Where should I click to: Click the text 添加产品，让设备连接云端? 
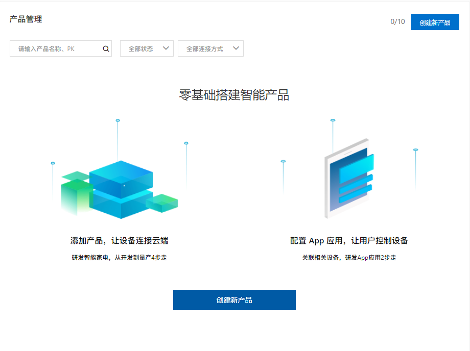120,241
